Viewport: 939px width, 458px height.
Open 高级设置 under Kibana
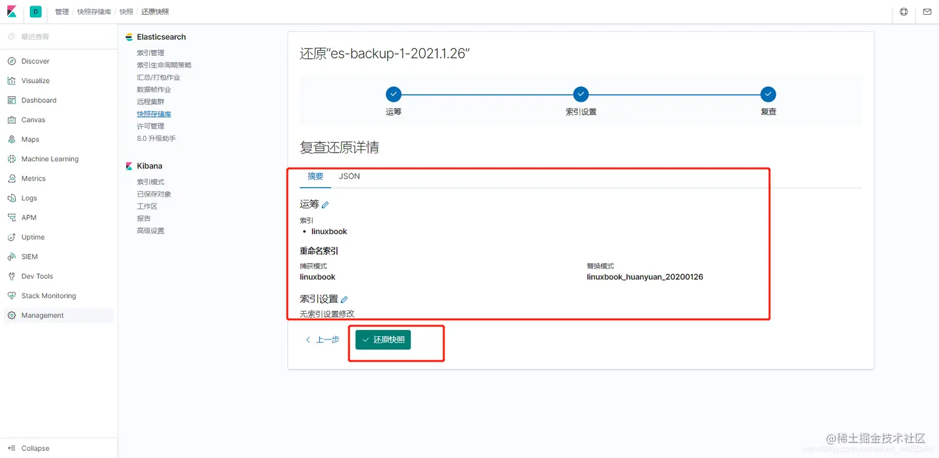[x=150, y=231]
